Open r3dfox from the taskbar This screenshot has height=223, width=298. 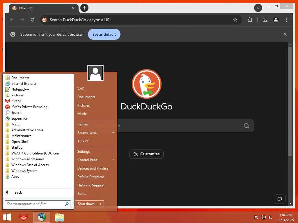pos(24,217)
